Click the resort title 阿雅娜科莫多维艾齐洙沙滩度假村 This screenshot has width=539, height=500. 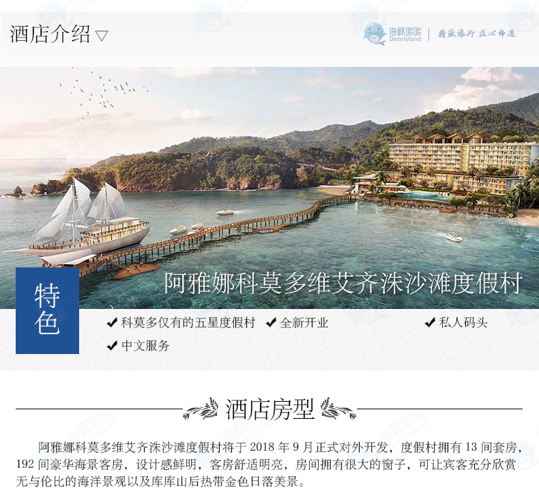343,284
